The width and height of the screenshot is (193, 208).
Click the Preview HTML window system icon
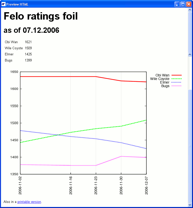pyautogui.click(x=3, y=4)
